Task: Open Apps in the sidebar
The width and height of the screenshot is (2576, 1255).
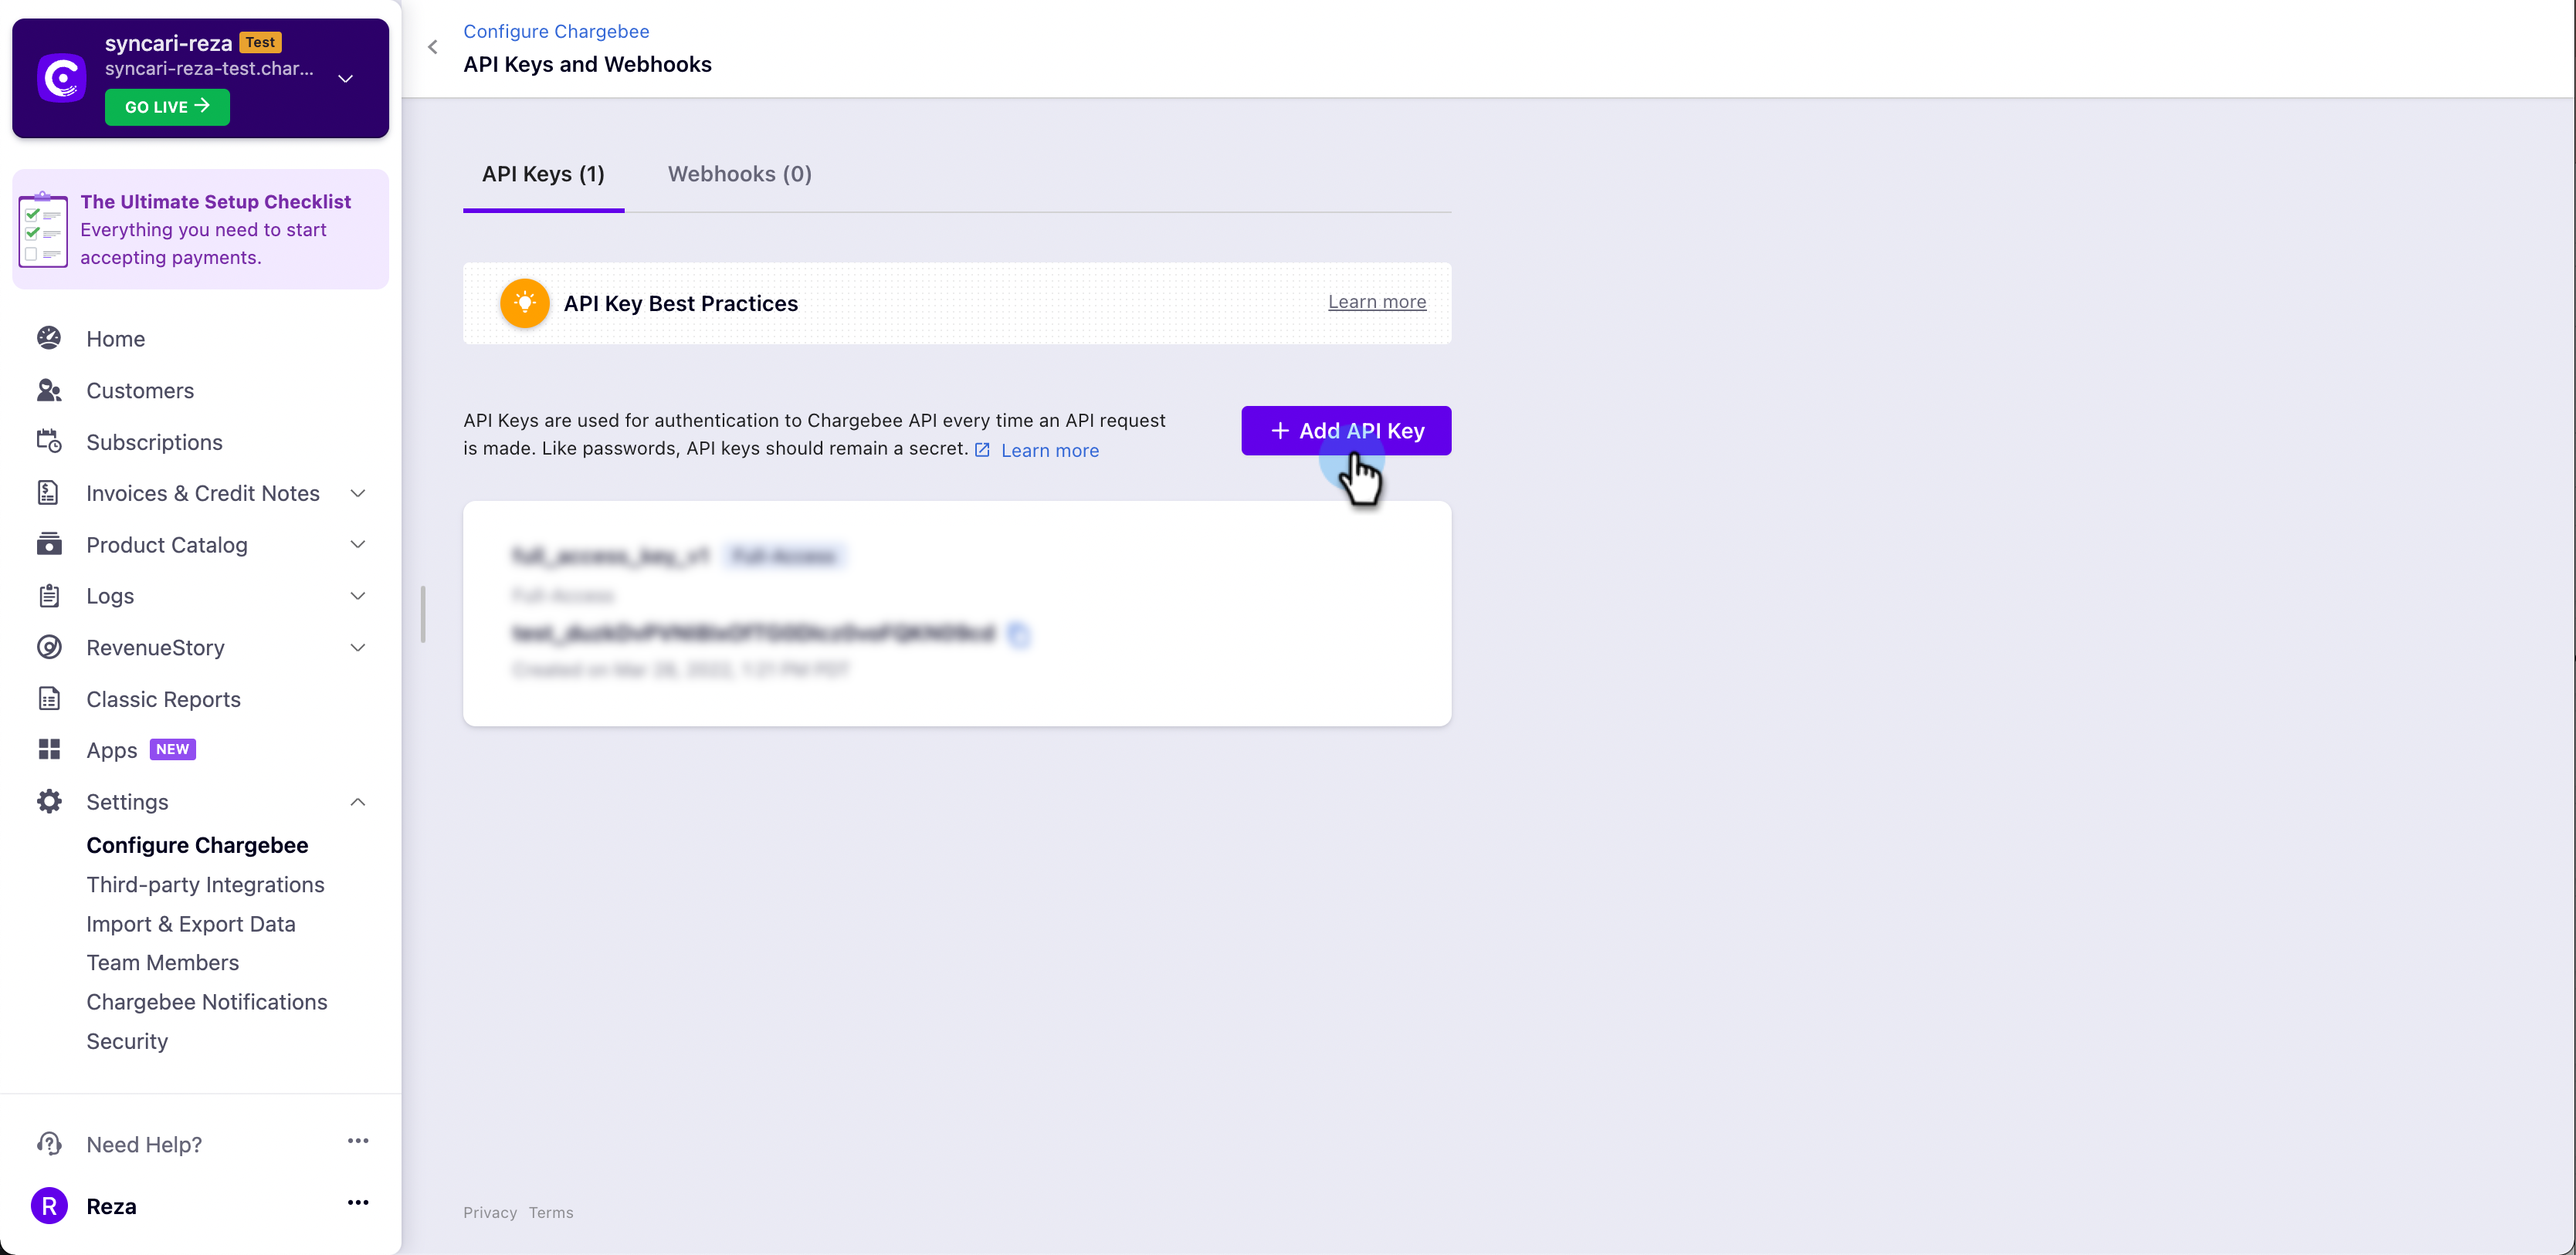Action: [x=111, y=750]
